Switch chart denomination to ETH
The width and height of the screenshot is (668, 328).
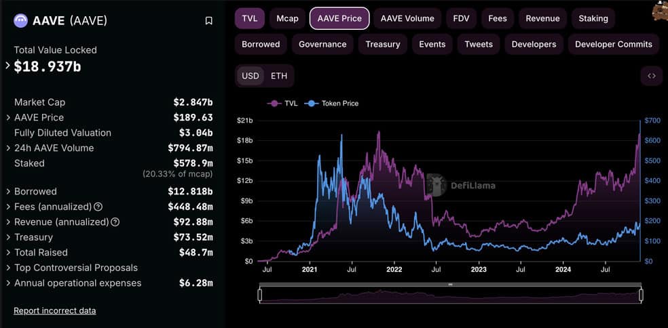tap(279, 76)
